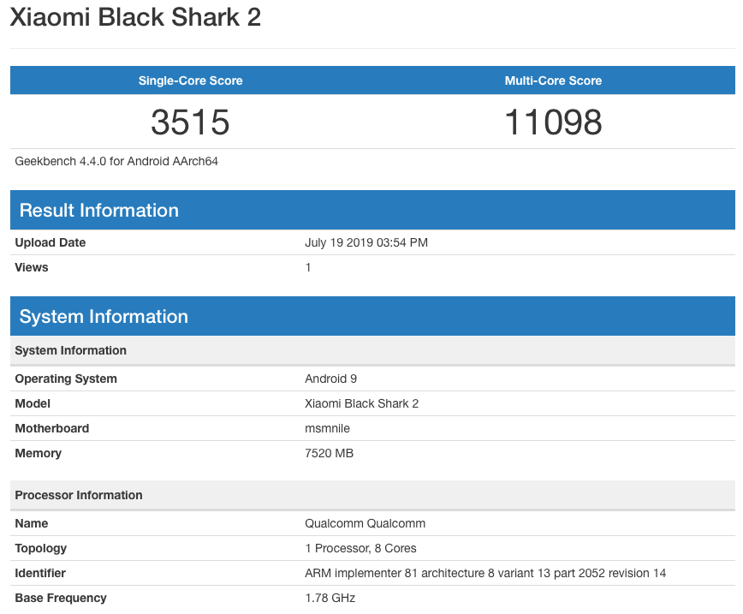Select the Qualcomm Qualcomm processor name
The height and width of the screenshot is (614, 743).
click(x=365, y=523)
